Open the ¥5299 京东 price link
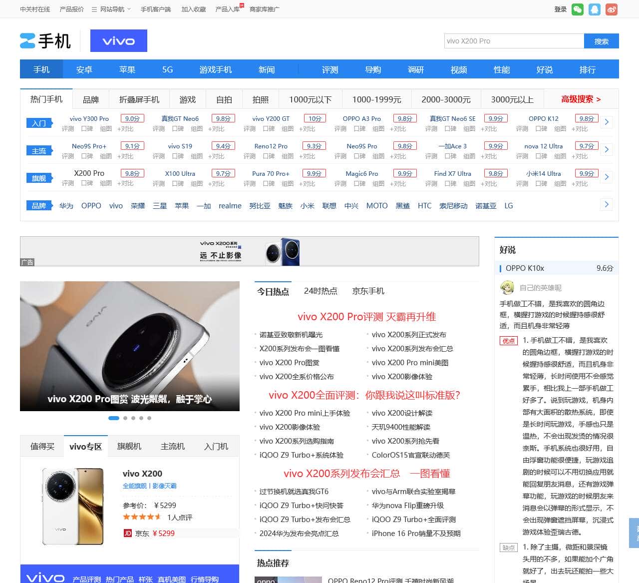Viewport: 639px width, 583px height. click(163, 534)
